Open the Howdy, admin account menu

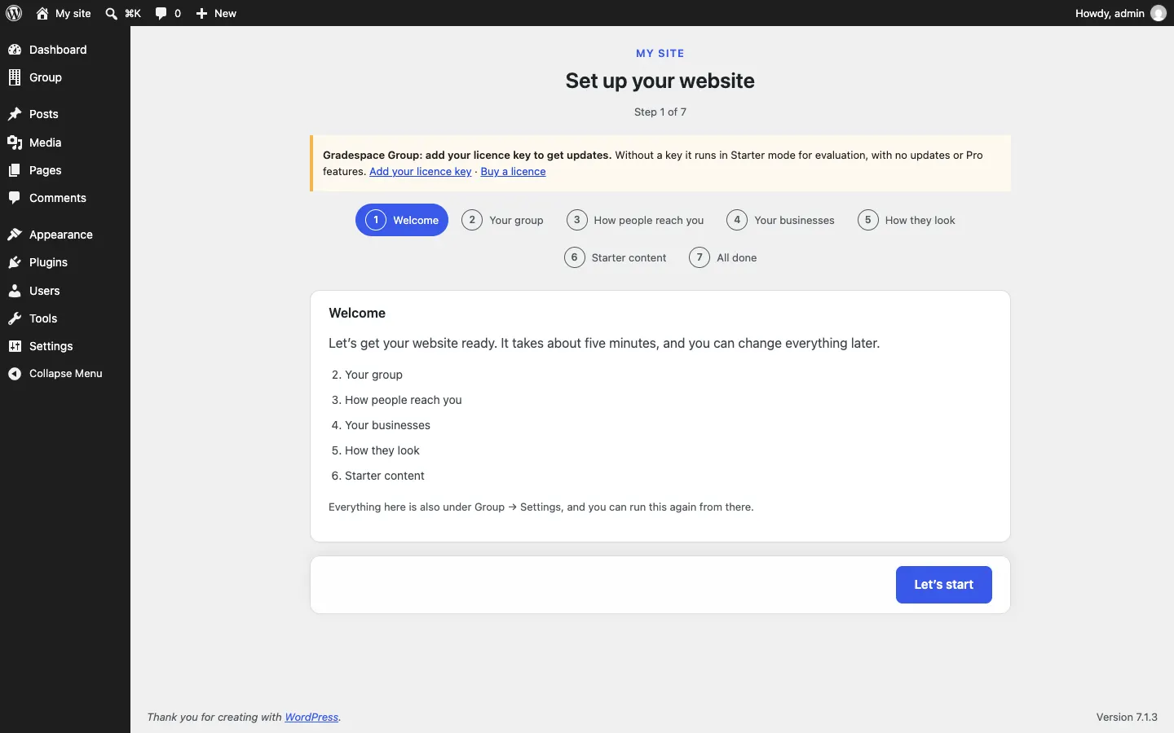pyautogui.click(x=1121, y=13)
